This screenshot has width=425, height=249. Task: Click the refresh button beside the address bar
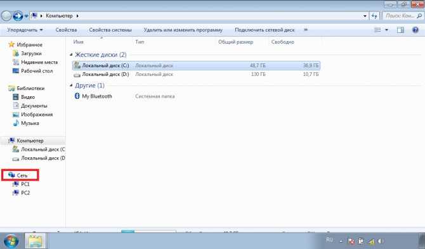tap(374, 16)
